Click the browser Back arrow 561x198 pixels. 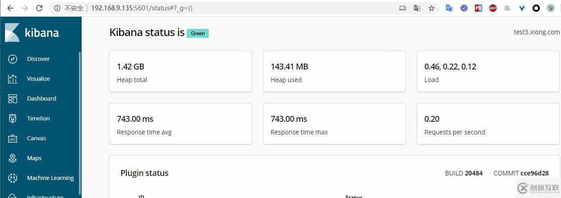10,8
